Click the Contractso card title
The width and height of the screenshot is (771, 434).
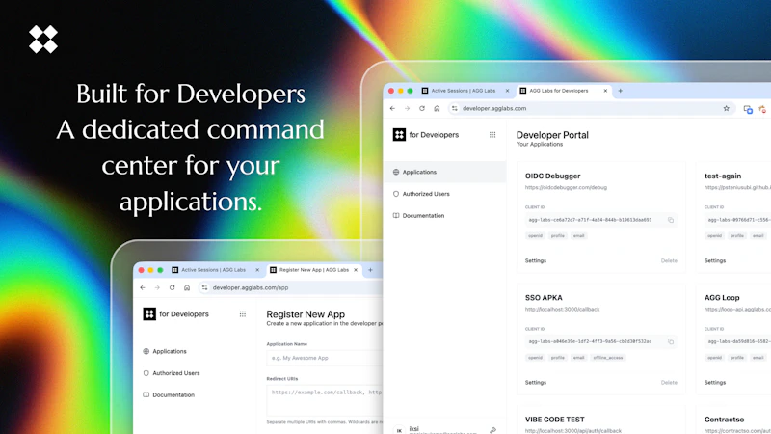pos(725,420)
